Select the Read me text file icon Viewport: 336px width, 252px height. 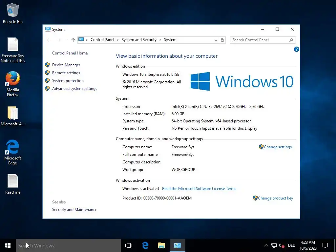pyautogui.click(x=13, y=184)
